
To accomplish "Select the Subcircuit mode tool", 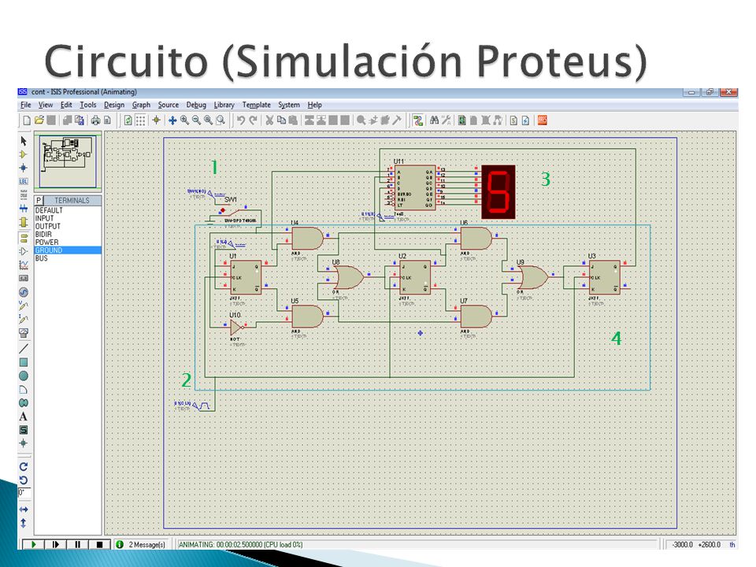I will [x=24, y=222].
